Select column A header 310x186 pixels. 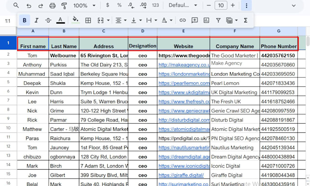(x=33, y=31)
